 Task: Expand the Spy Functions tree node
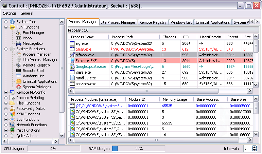click(x=6, y=119)
